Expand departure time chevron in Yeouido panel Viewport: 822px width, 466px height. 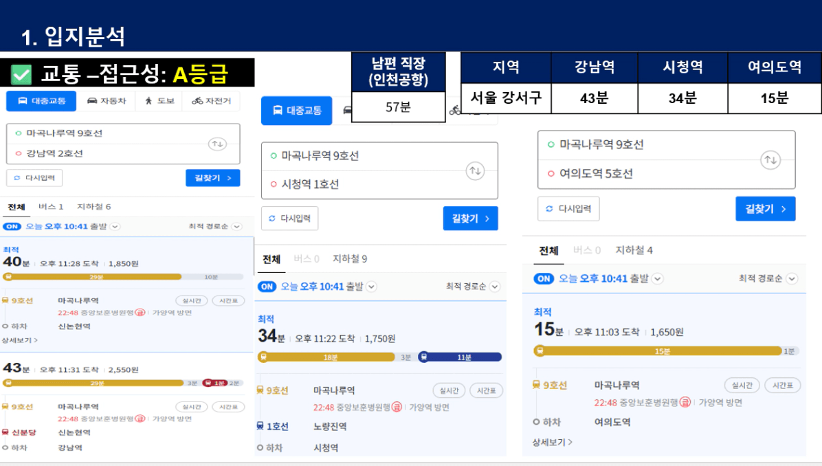(657, 279)
